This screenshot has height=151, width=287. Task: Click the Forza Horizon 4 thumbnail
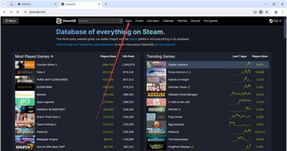pos(156,72)
